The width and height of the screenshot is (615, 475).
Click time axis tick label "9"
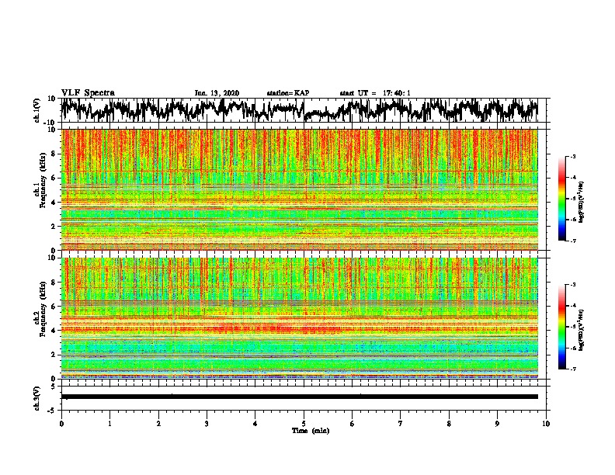point(497,424)
